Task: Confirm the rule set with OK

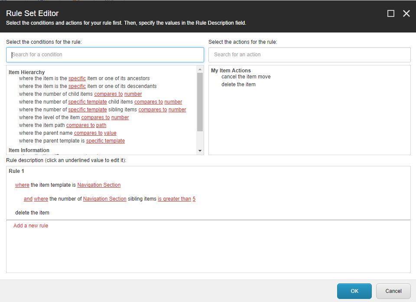Action: 354,291
